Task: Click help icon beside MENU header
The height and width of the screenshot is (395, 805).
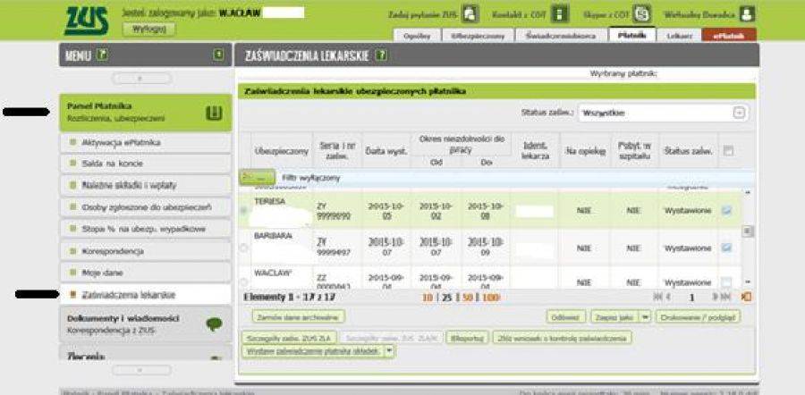Action: (x=102, y=55)
